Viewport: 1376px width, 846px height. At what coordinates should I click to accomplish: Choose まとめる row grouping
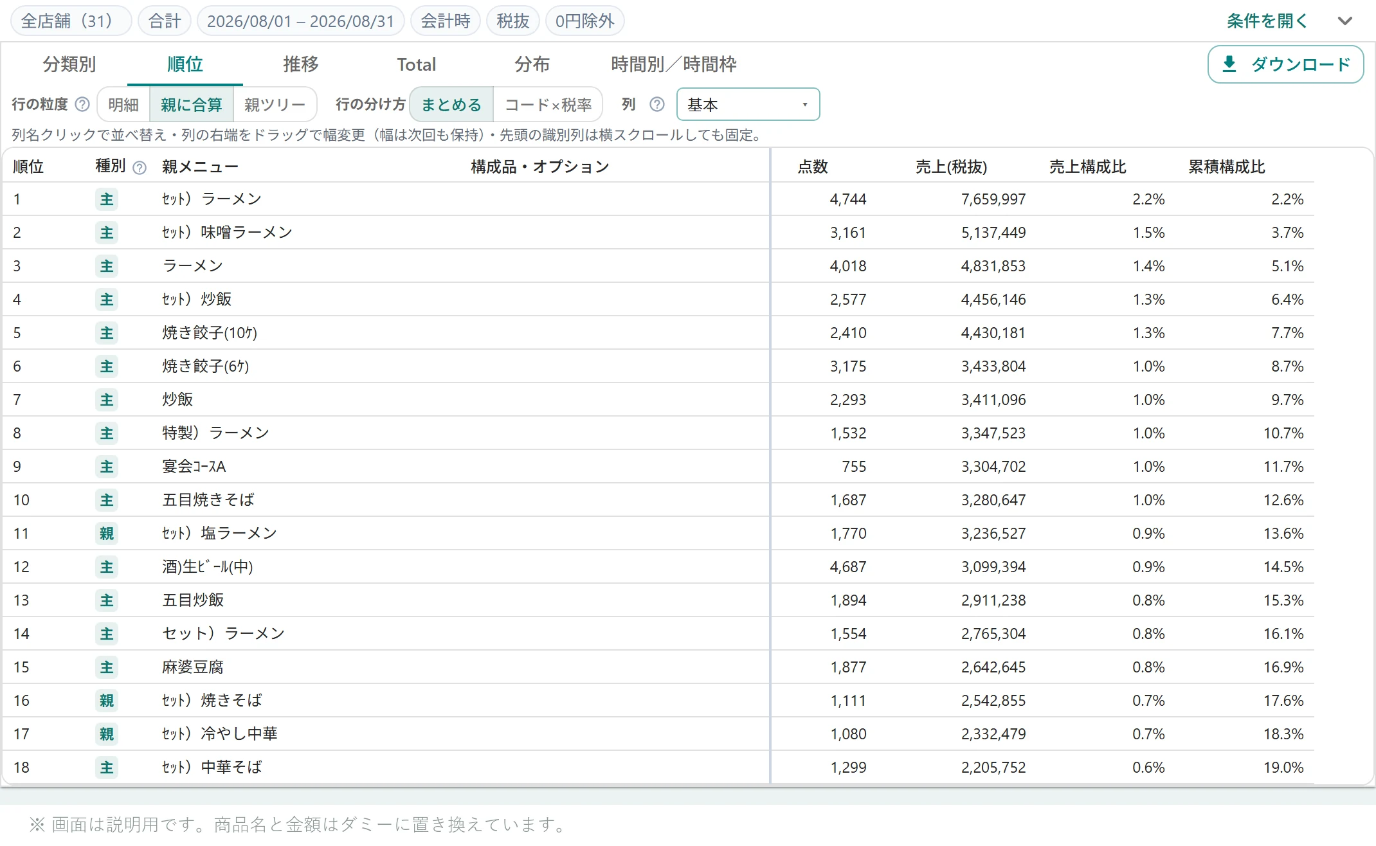[x=451, y=104]
